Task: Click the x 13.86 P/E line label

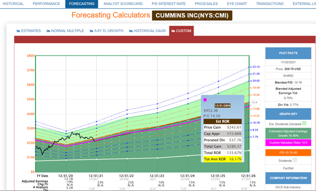Action: point(255,109)
